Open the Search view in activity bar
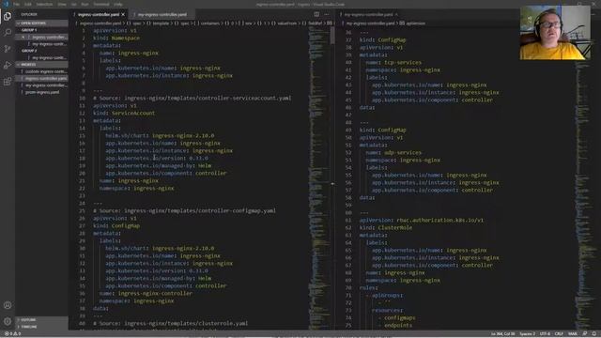The height and width of the screenshot is (338, 601). (x=8, y=33)
